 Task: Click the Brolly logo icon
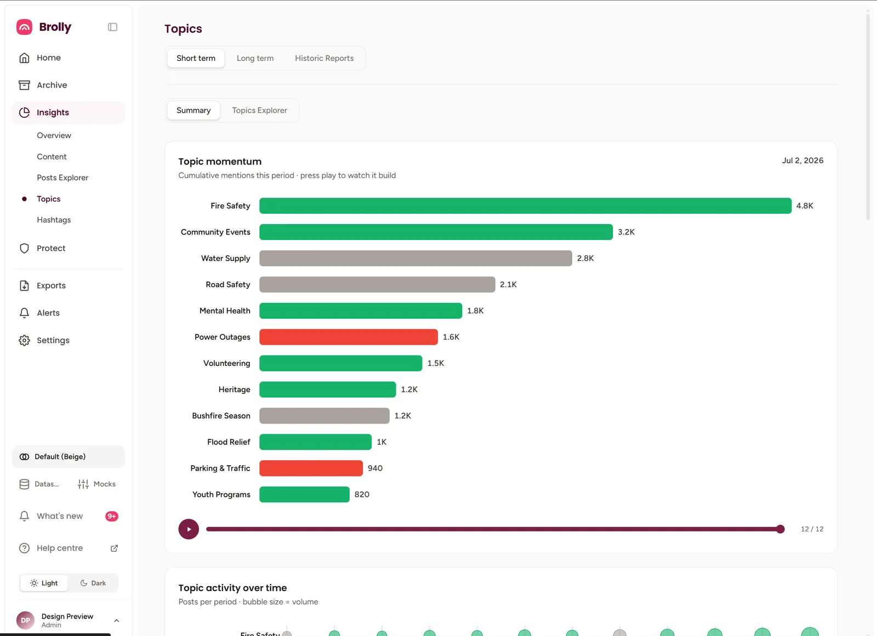24,27
